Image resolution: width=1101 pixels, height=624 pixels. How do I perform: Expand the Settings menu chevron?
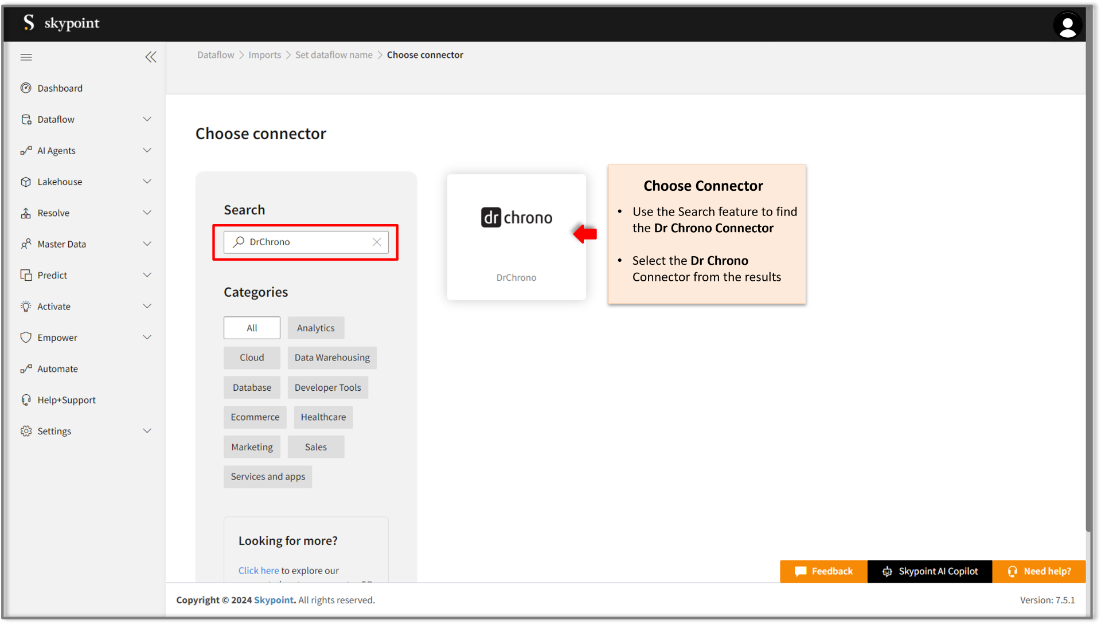click(147, 431)
